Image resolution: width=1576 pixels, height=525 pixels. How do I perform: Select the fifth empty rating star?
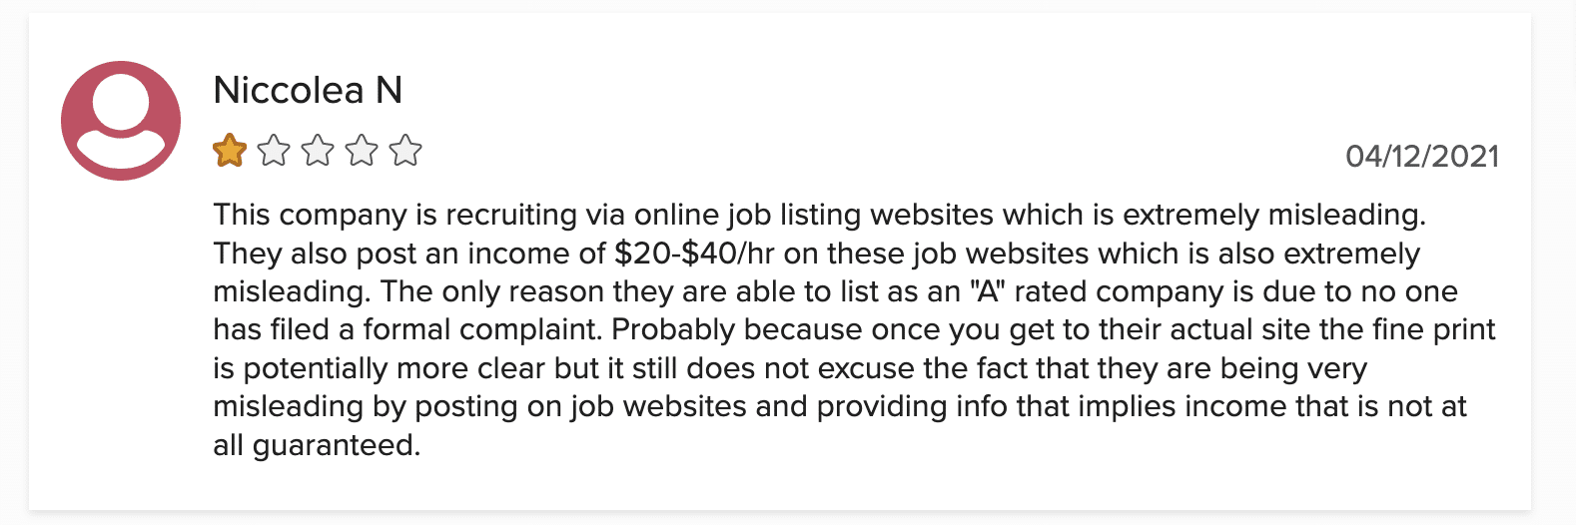tap(405, 151)
